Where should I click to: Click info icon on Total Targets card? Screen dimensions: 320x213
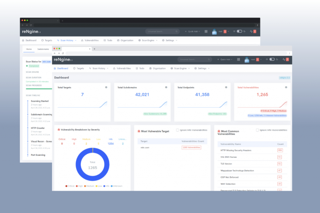(x=106, y=87)
